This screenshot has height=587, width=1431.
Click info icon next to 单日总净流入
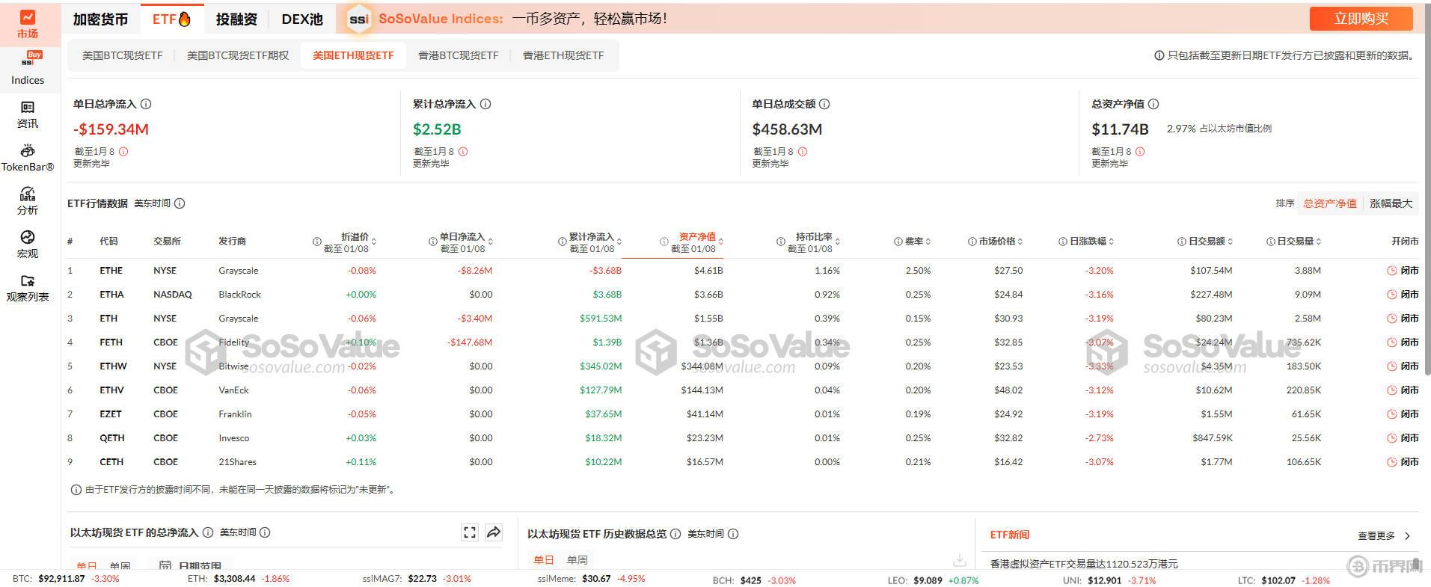147,104
